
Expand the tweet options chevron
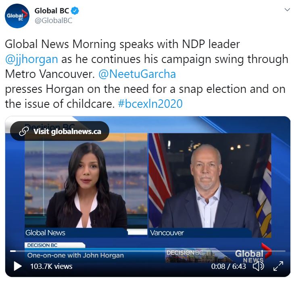coord(287,10)
